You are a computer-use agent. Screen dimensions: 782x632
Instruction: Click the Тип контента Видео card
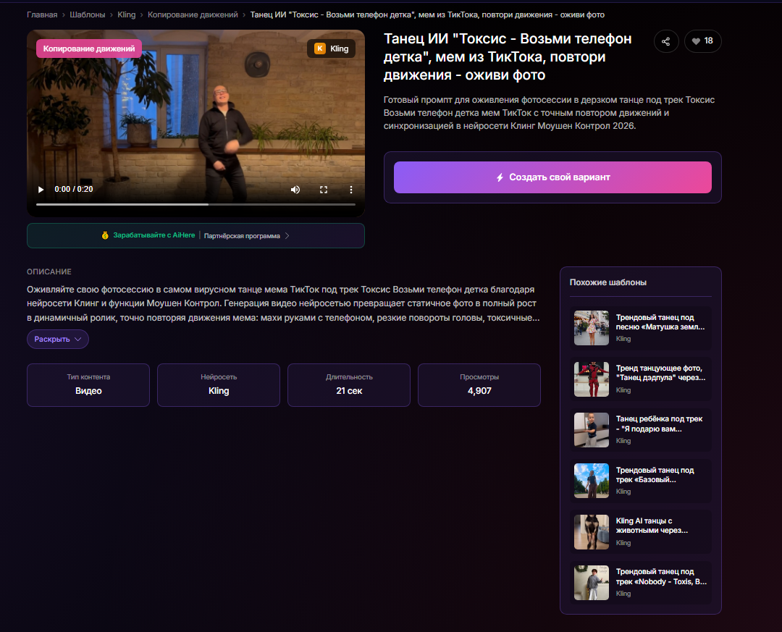point(88,385)
